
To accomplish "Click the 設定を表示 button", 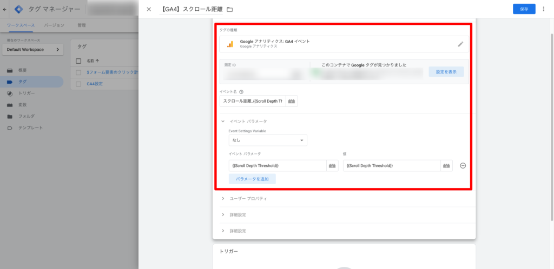I will pyautogui.click(x=446, y=72).
